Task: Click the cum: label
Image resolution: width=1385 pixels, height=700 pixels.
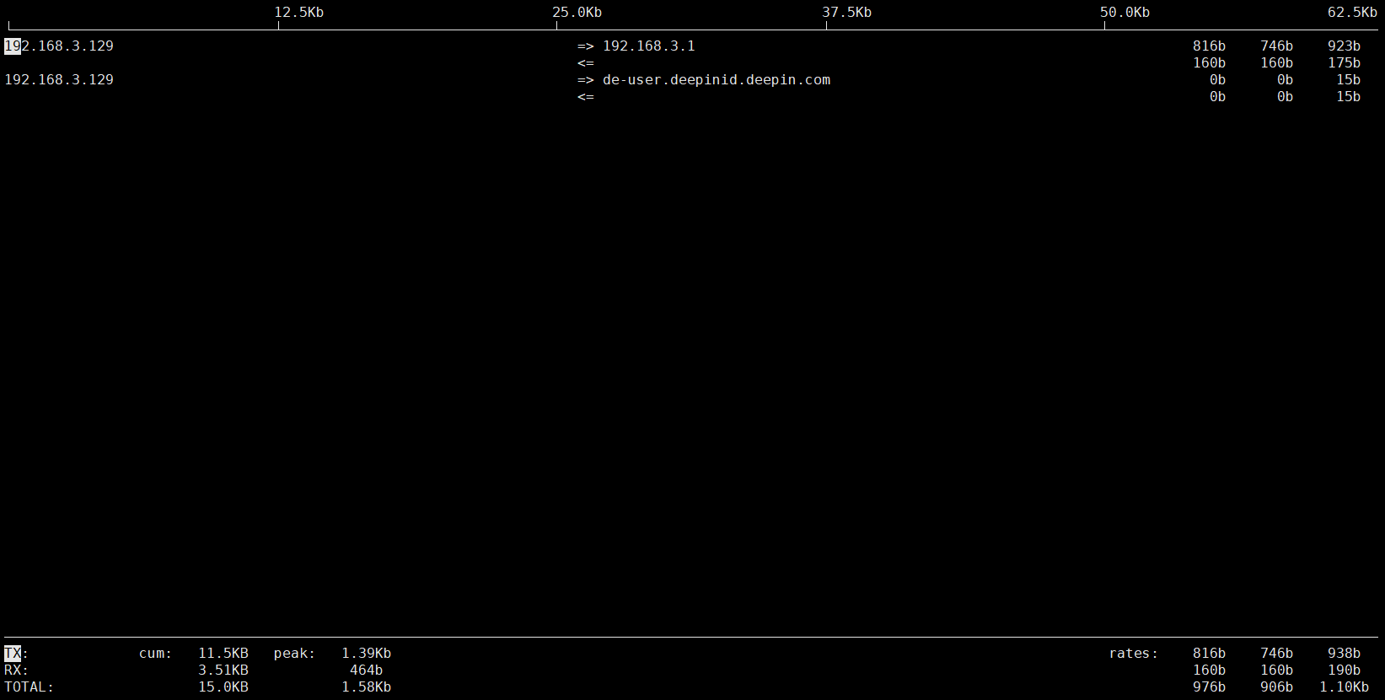Action: point(156,653)
